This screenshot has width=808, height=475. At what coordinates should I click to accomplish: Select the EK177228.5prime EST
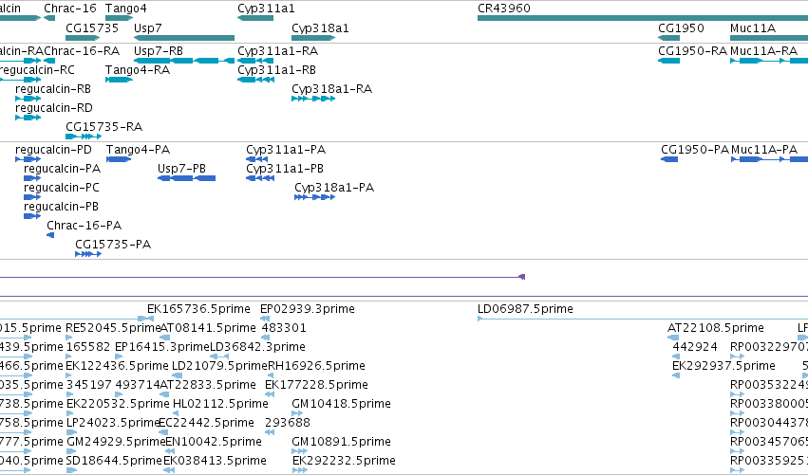pyautogui.click(x=269, y=394)
